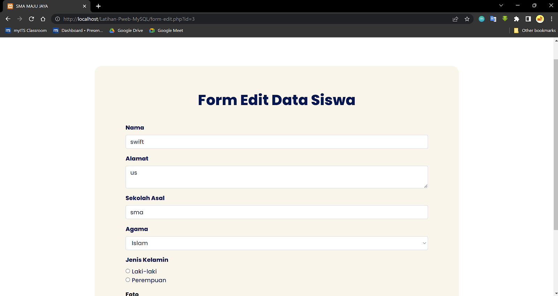Select the Laki-laki radio button

point(128,271)
